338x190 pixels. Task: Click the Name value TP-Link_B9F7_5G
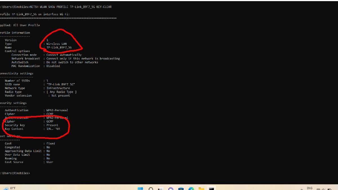pyautogui.click(x=59, y=48)
